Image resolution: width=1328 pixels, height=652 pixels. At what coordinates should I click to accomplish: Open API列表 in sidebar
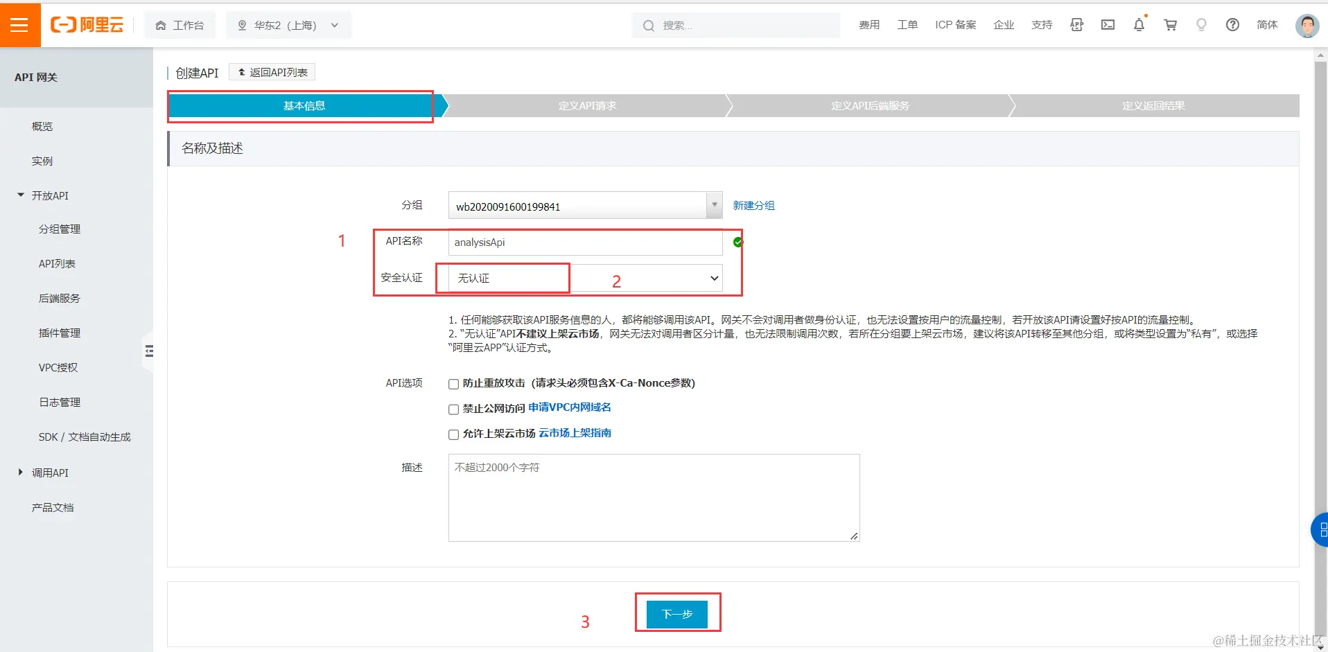pos(57,263)
